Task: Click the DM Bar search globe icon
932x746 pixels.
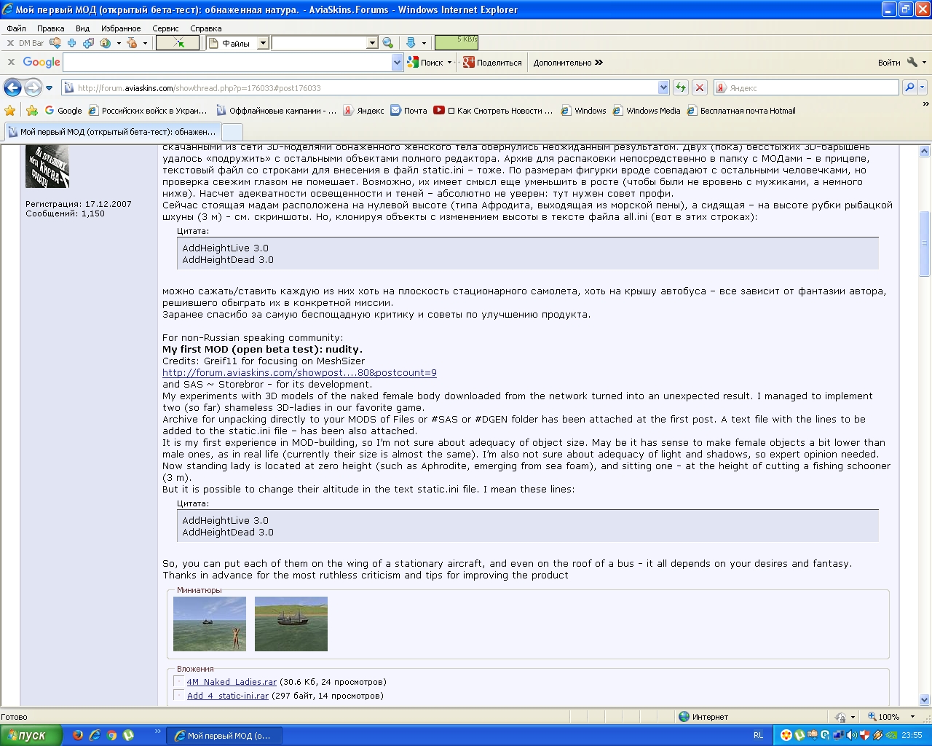Action: [387, 43]
